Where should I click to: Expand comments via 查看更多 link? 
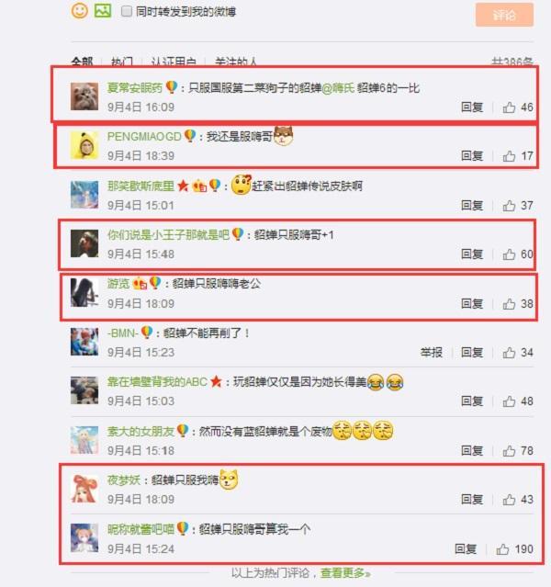point(345,573)
